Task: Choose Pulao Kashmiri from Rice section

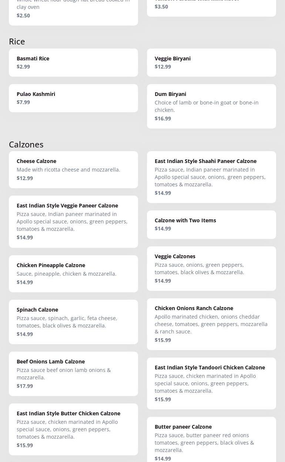Action: (x=73, y=98)
